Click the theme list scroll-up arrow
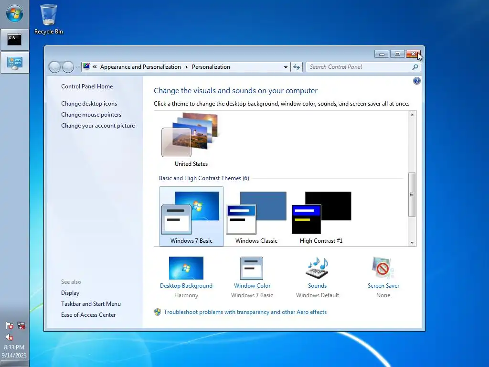The image size is (489, 367). [412, 115]
